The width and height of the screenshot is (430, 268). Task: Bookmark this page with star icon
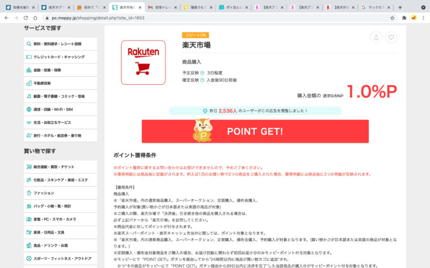pos(392,18)
